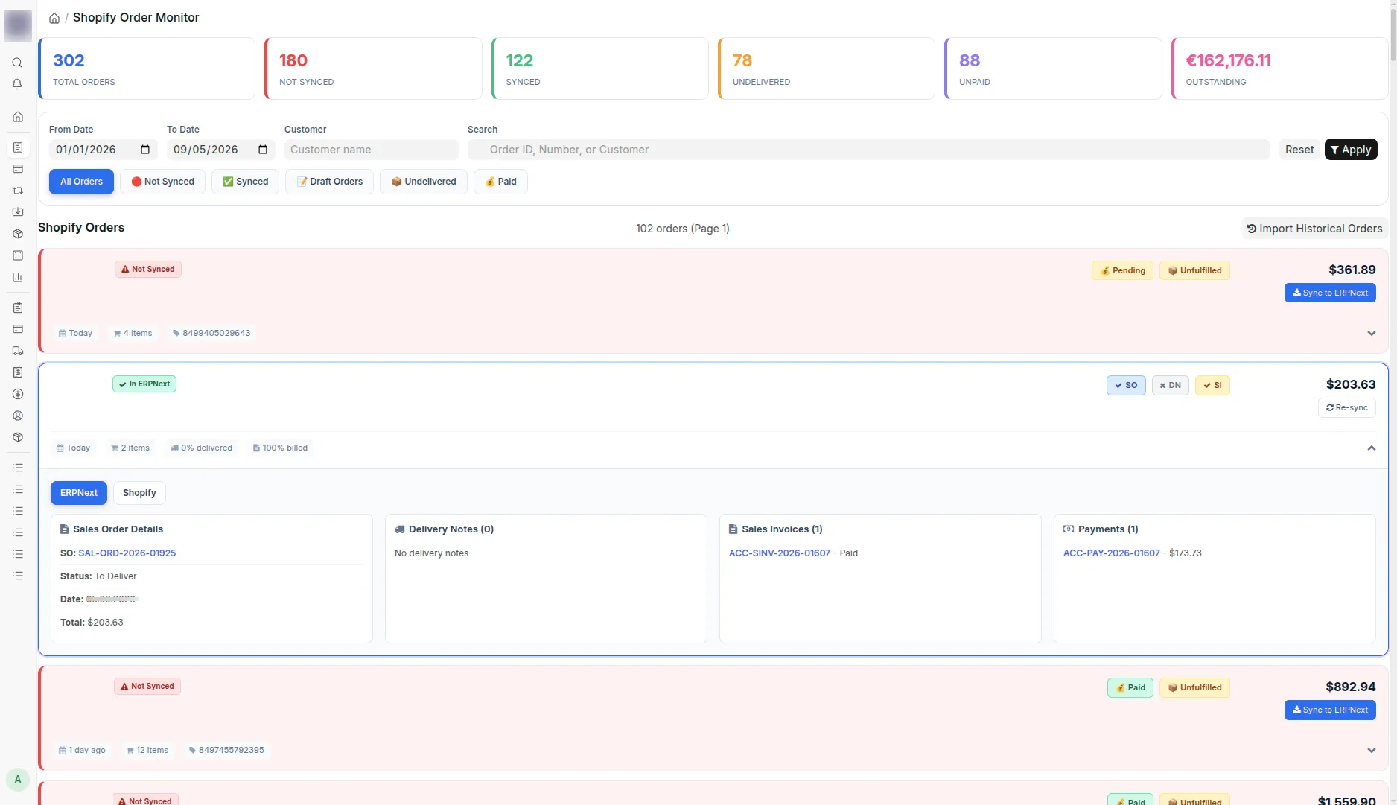Click the Reset button
Image resolution: width=1397 pixels, height=805 pixels.
1299,150
